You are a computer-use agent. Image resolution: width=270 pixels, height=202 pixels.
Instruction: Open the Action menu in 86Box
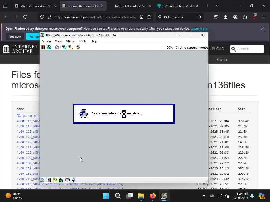click(46, 41)
